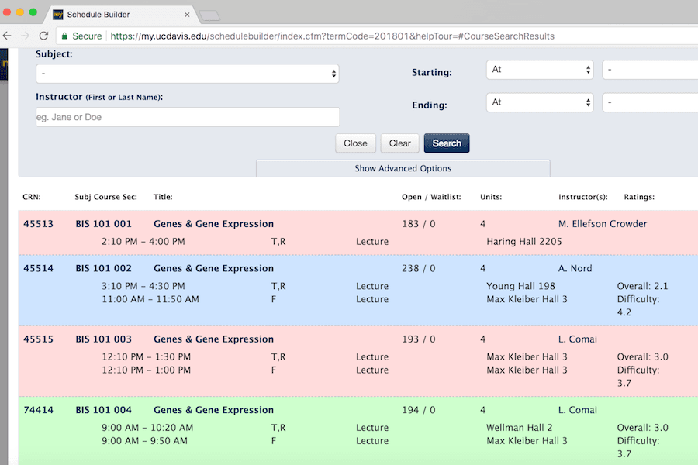Open the Ending time value dropdown

(650, 102)
